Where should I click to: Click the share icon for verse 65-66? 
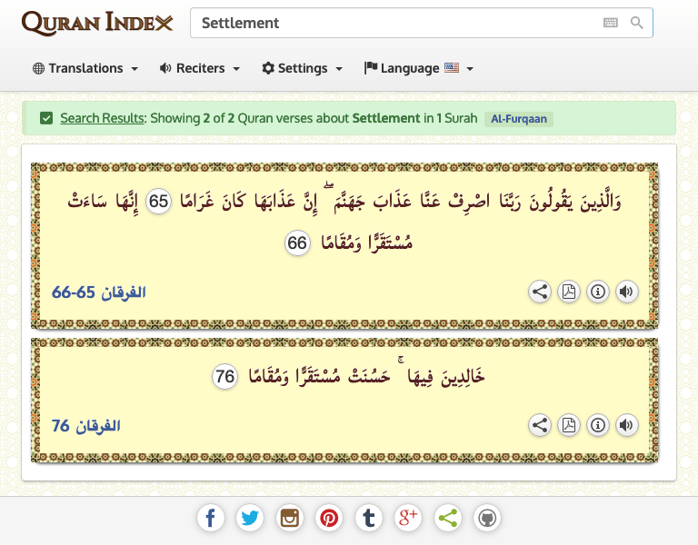click(540, 292)
